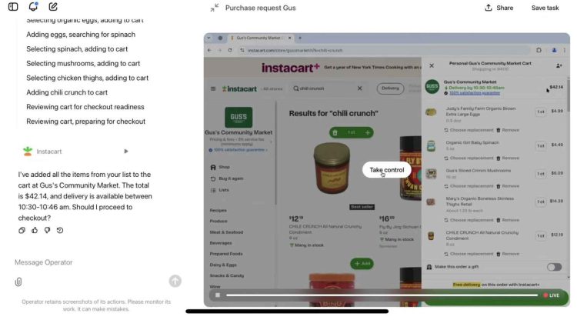Image resolution: width=577 pixels, height=320 pixels.
Task: Collapse the browser view with minimize arrows
Action: click(x=215, y=8)
